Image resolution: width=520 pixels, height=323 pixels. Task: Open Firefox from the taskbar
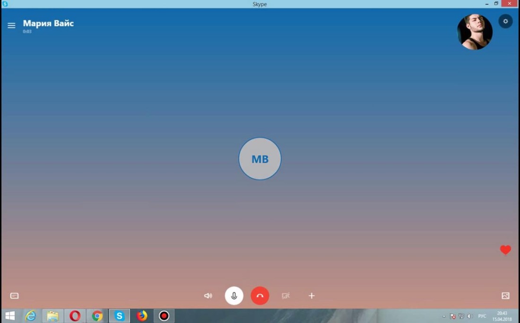[x=142, y=315]
